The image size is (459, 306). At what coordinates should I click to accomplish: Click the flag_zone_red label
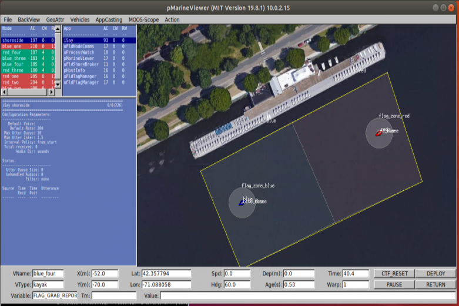pos(394,116)
